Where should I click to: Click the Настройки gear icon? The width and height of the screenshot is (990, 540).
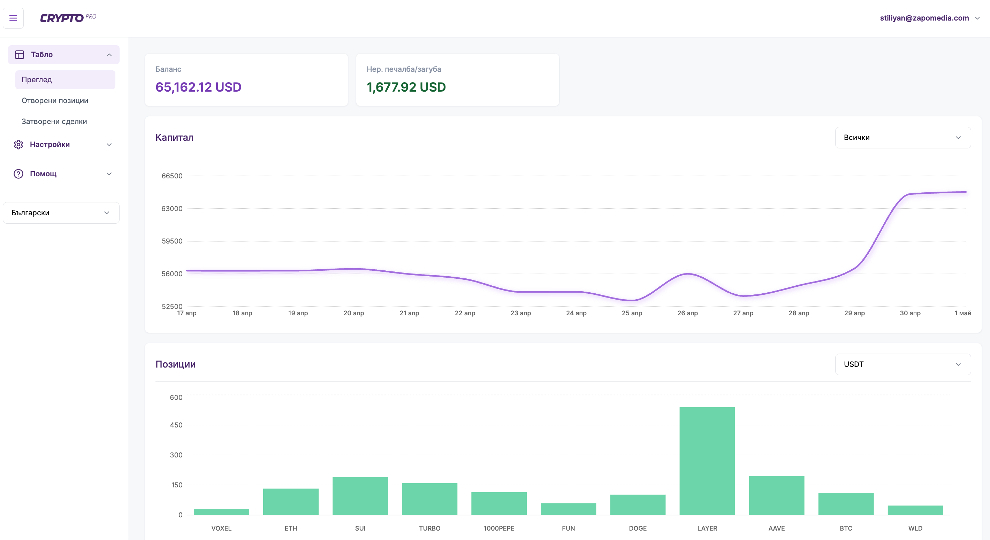click(18, 145)
